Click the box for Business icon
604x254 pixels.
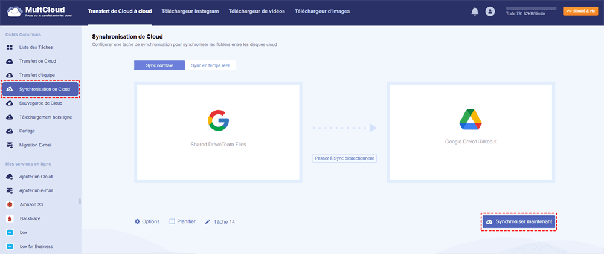(x=10, y=246)
